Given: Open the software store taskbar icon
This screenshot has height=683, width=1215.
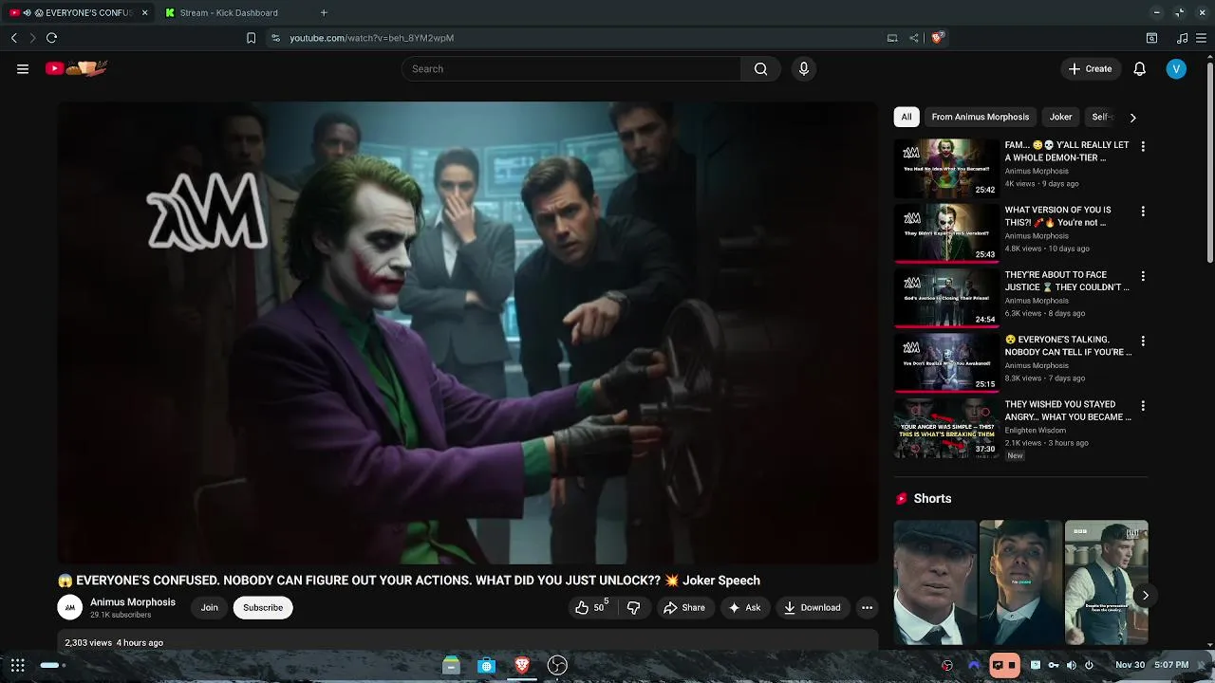Looking at the screenshot, I should click(486, 665).
